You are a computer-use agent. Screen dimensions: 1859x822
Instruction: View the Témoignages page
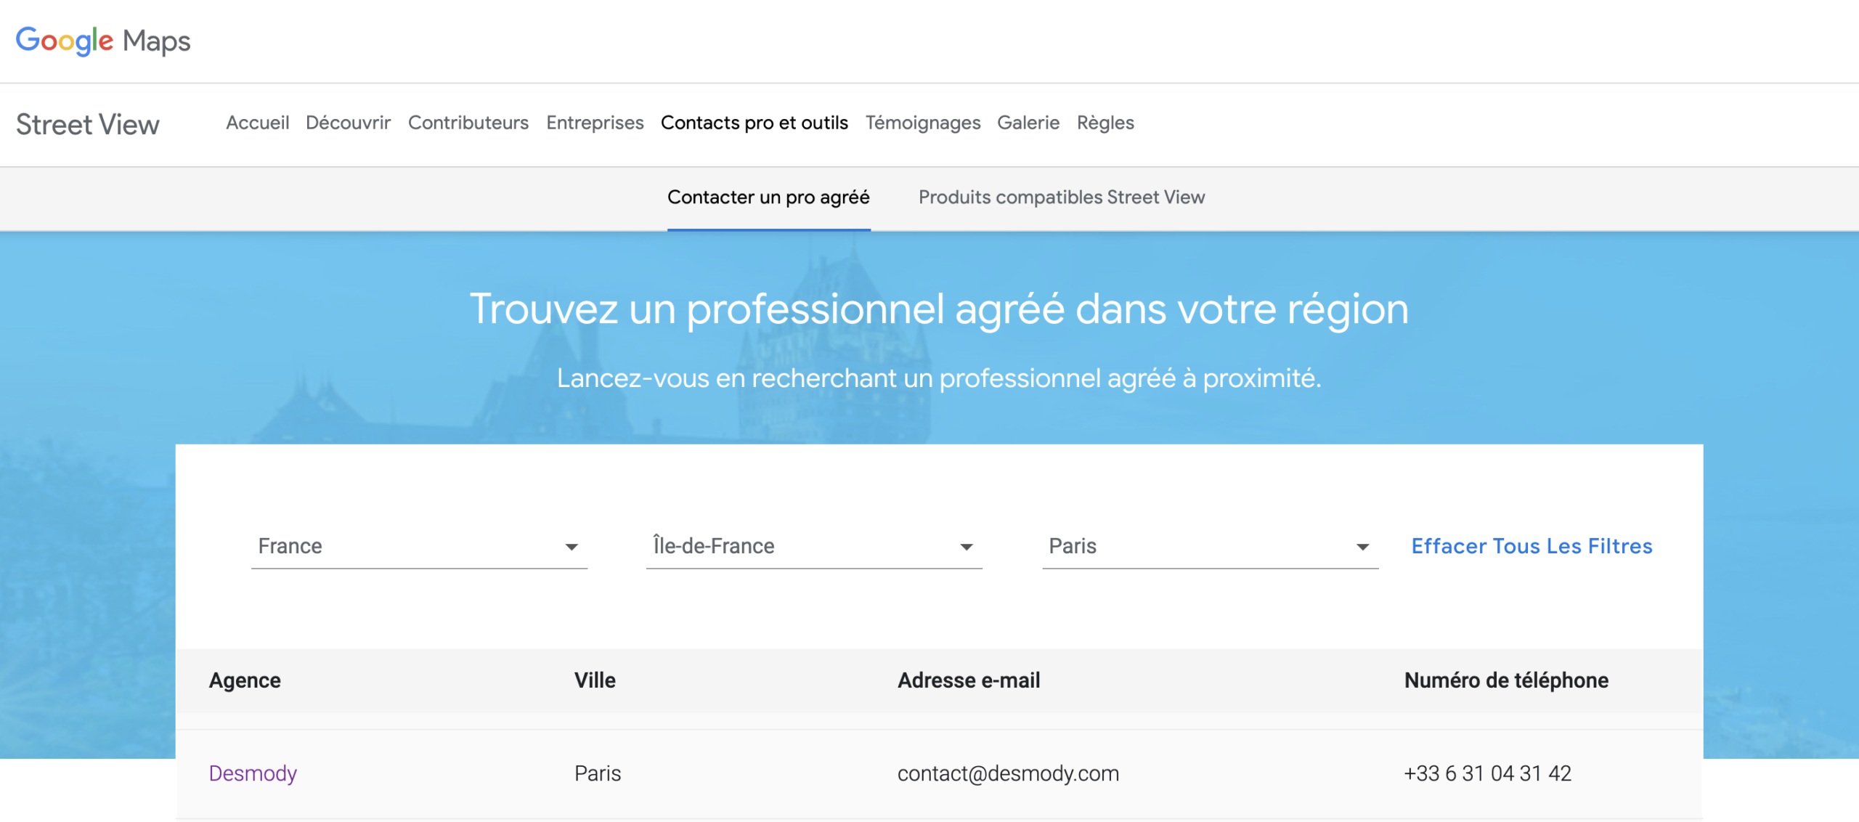point(922,123)
